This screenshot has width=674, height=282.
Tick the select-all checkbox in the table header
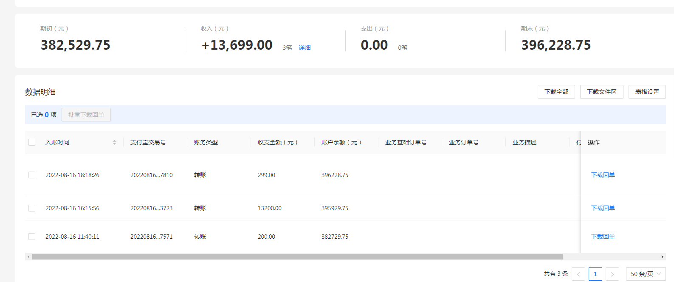[32, 142]
